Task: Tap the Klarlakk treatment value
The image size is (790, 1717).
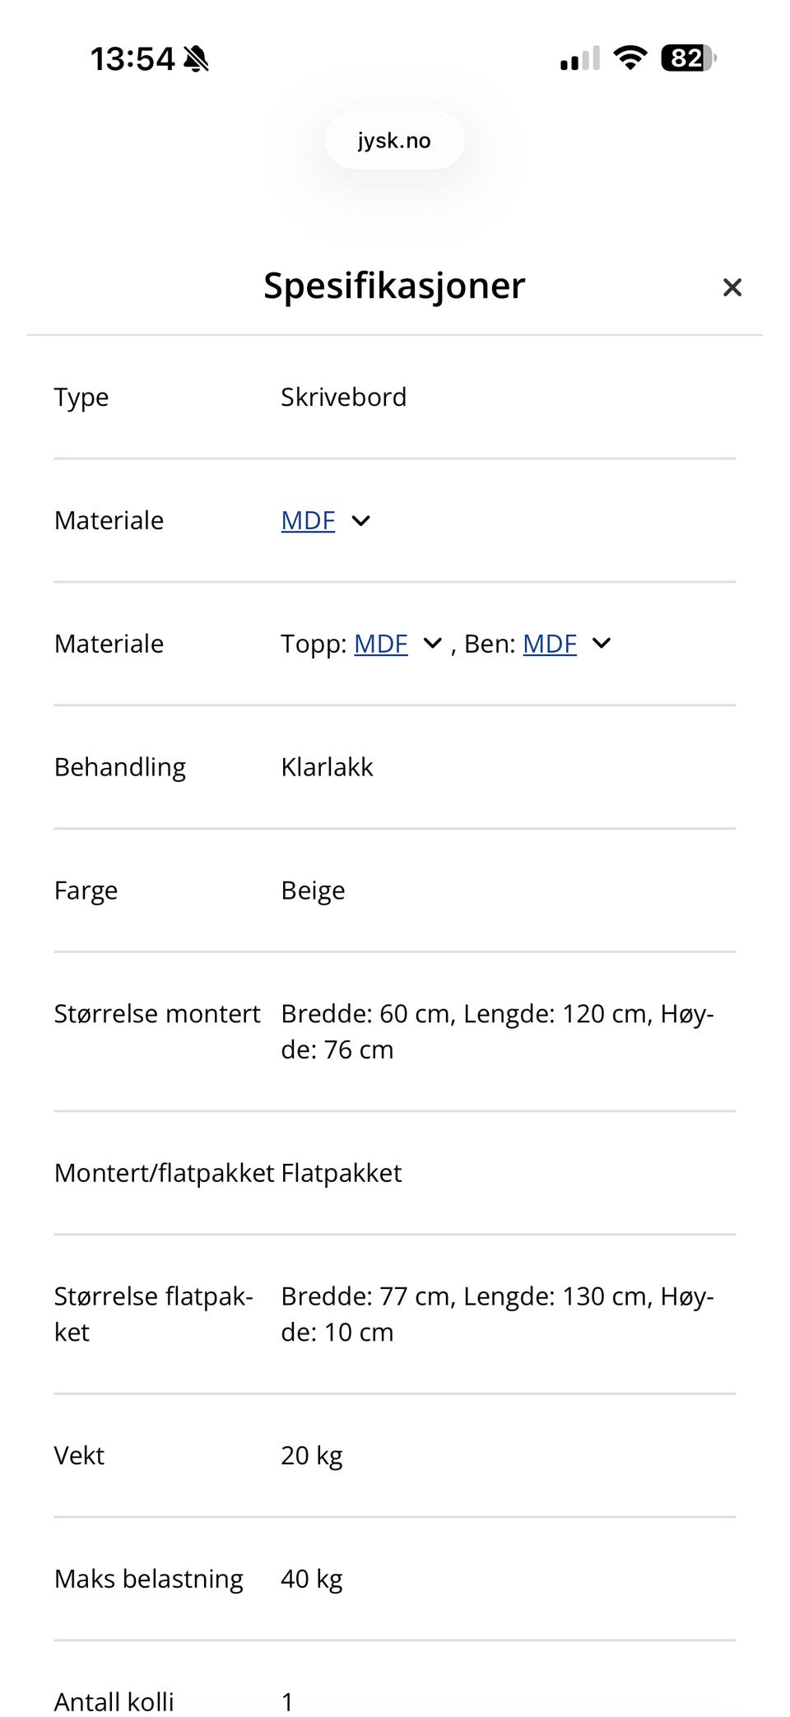Action: [327, 767]
